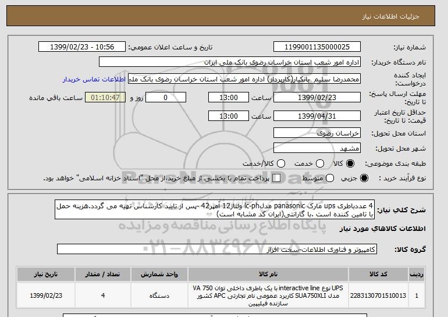Select the کالا radio button
This screenshot has width=448, height=317.
pyautogui.click(x=350, y=163)
